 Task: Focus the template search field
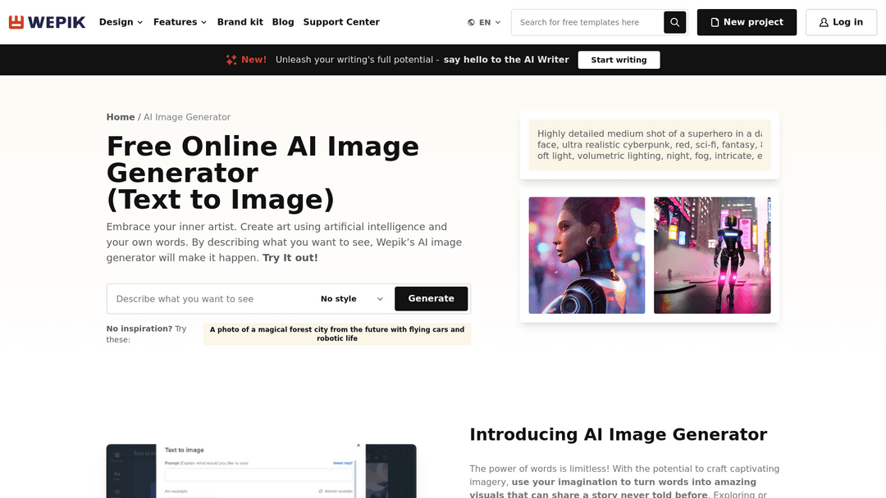(x=587, y=23)
